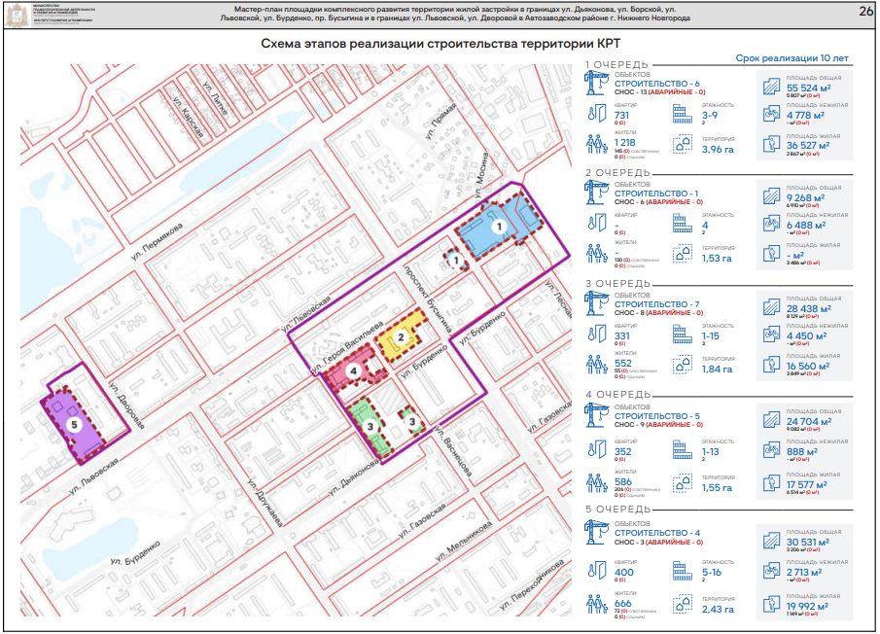Click the door icon beside 731 квартир
The width and height of the screenshot is (880, 634).
(595, 116)
